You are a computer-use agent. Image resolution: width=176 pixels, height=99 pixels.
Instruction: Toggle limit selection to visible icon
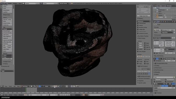coord(58,86)
